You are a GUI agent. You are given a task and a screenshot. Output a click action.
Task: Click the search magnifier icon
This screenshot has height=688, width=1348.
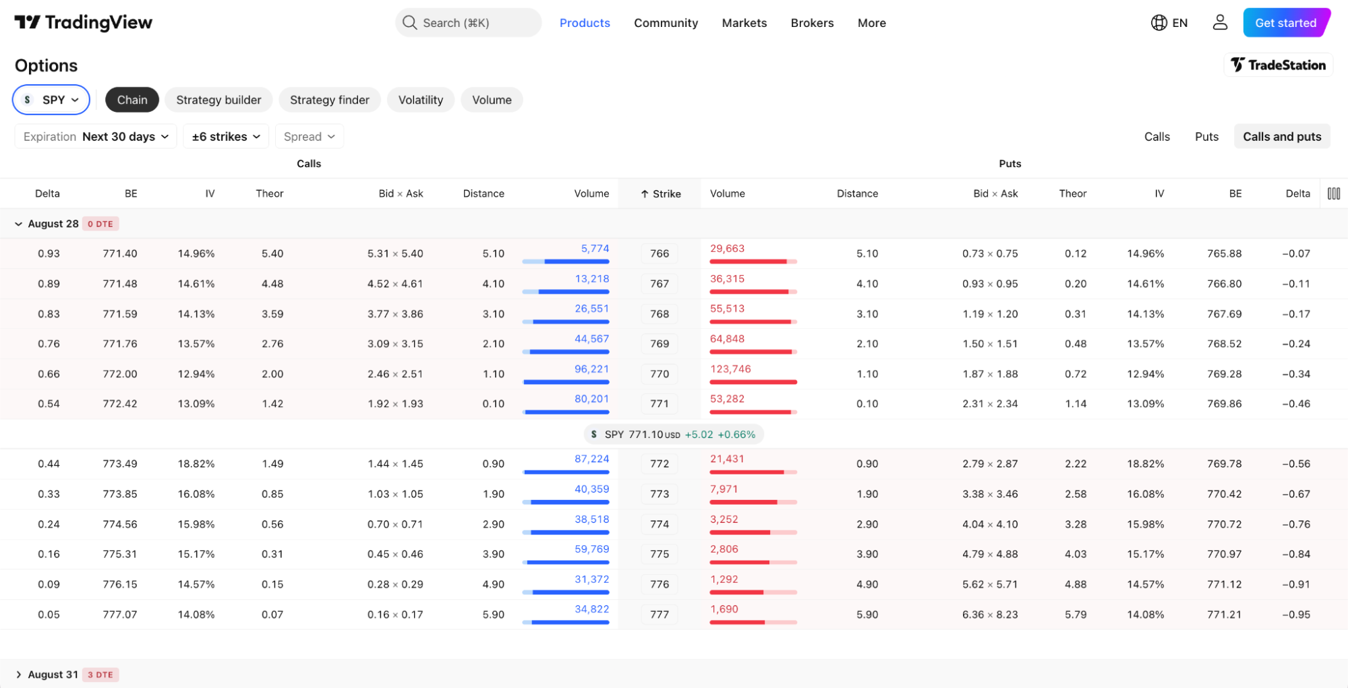(x=409, y=23)
